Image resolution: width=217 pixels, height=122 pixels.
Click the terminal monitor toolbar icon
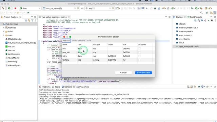click(142, 8)
